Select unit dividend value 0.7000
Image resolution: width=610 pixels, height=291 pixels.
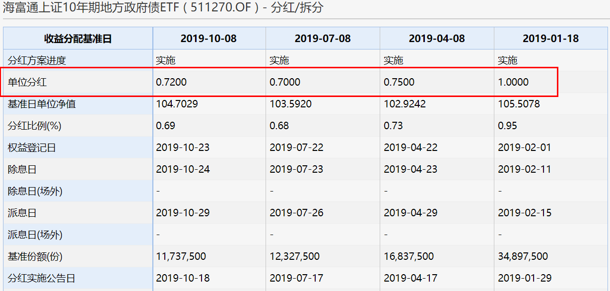pos(285,82)
